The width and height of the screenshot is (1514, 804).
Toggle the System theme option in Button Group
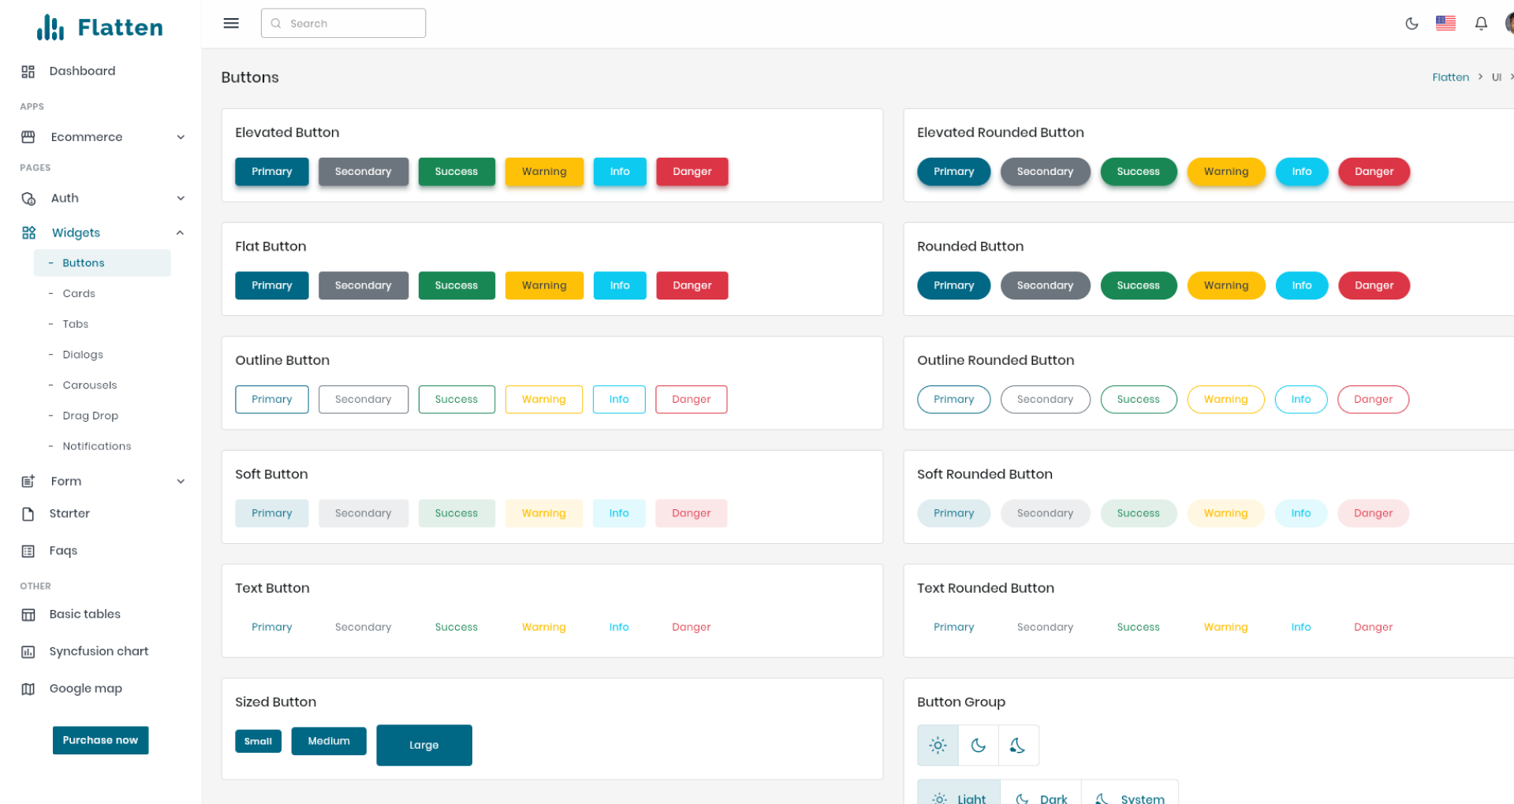tap(1019, 745)
